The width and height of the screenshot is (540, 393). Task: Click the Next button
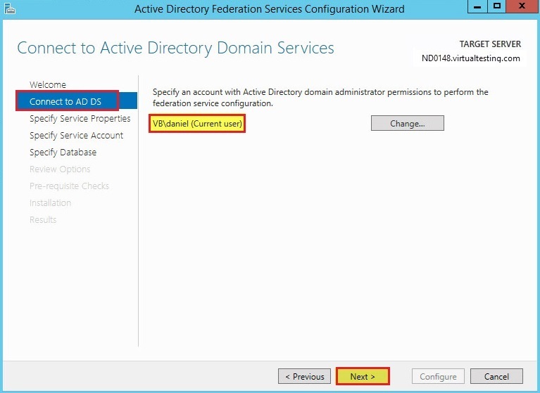point(363,376)
